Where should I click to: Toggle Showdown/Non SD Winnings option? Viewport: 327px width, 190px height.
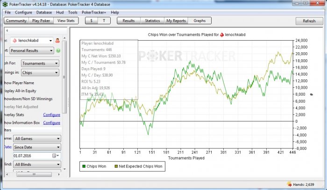point(28,99)
